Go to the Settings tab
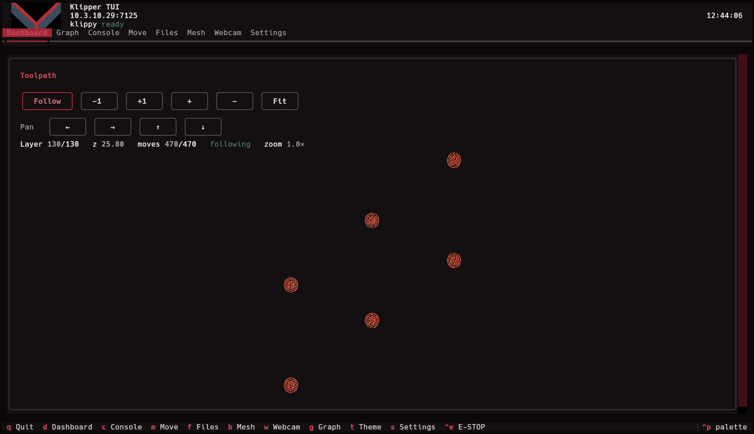This screenshot has height=434, width=754. click(x=269, y=32)
